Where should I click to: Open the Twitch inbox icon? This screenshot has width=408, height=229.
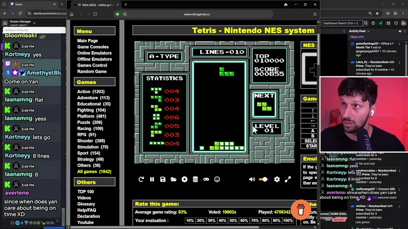(388, 23)
